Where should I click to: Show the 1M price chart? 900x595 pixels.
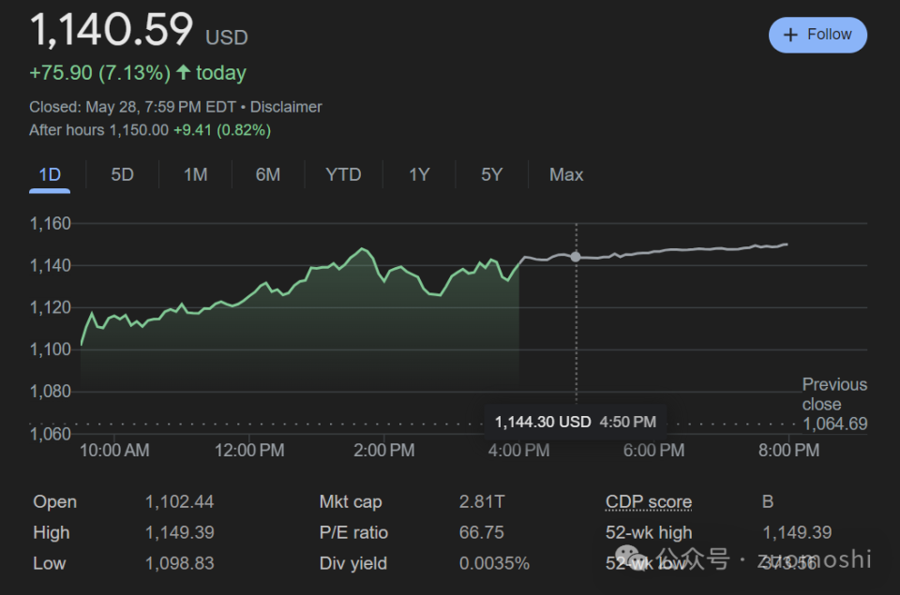[195, 174]
